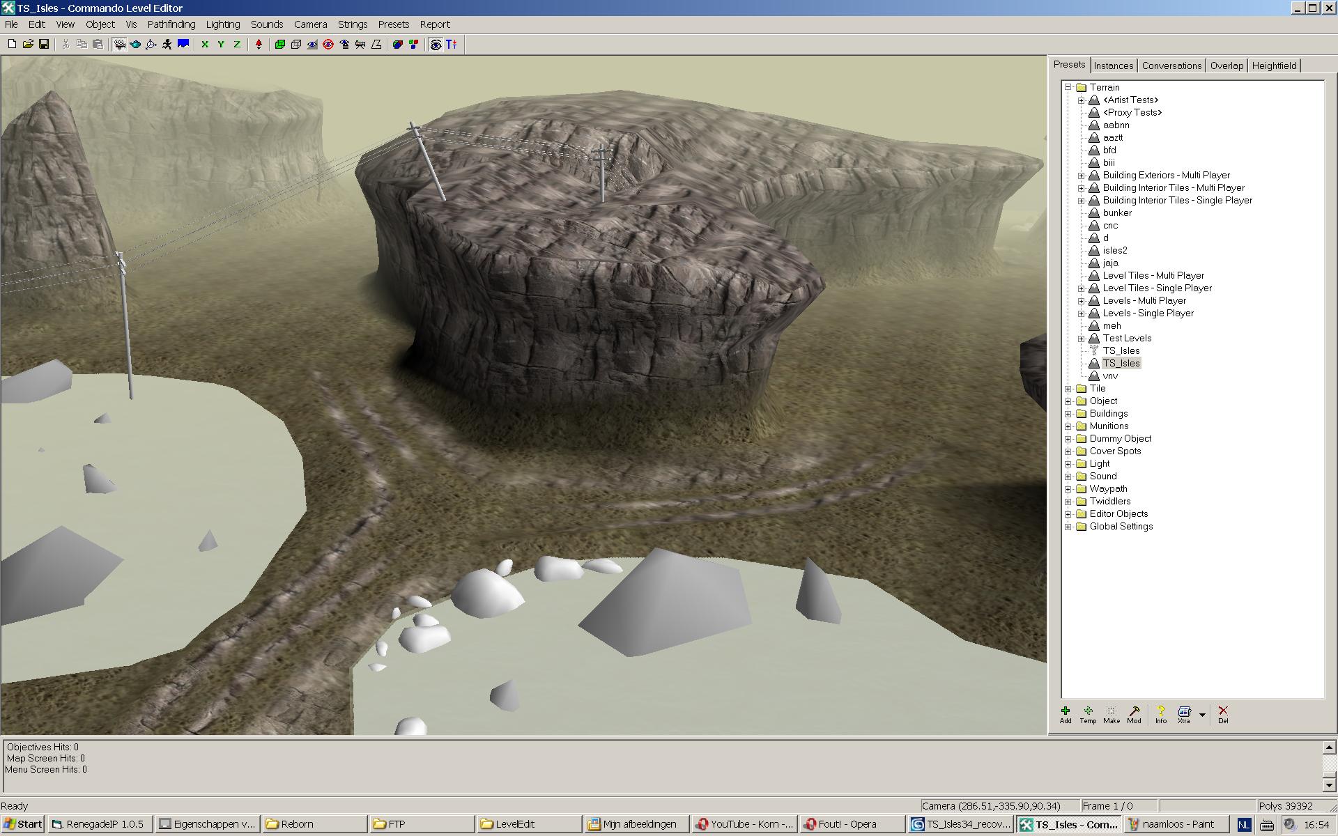Click the log panel scroll-down arrow
1338x836 pixels.
pyautogui.click(x=1329, y=785)
